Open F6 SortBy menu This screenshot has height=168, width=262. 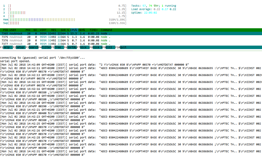[70, 47]
